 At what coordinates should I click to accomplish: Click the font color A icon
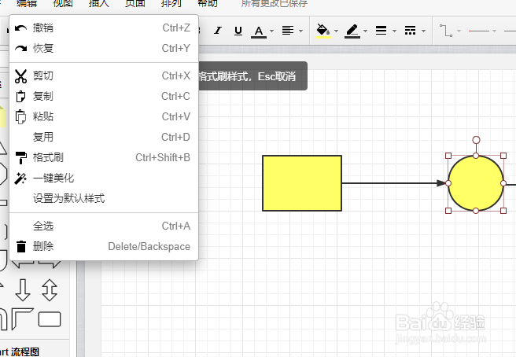(x=259, y=31)
